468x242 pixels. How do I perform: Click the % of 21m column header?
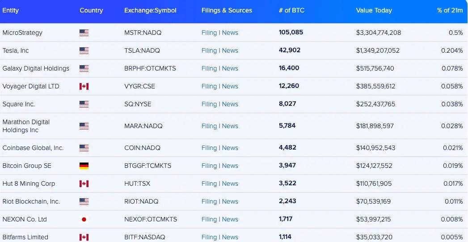[x=450, y=10]
